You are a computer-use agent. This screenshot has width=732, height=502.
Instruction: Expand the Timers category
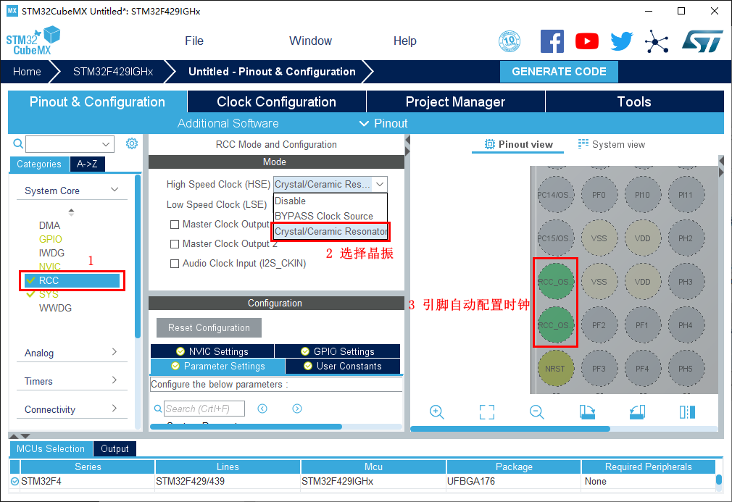[x=70, y=381]
